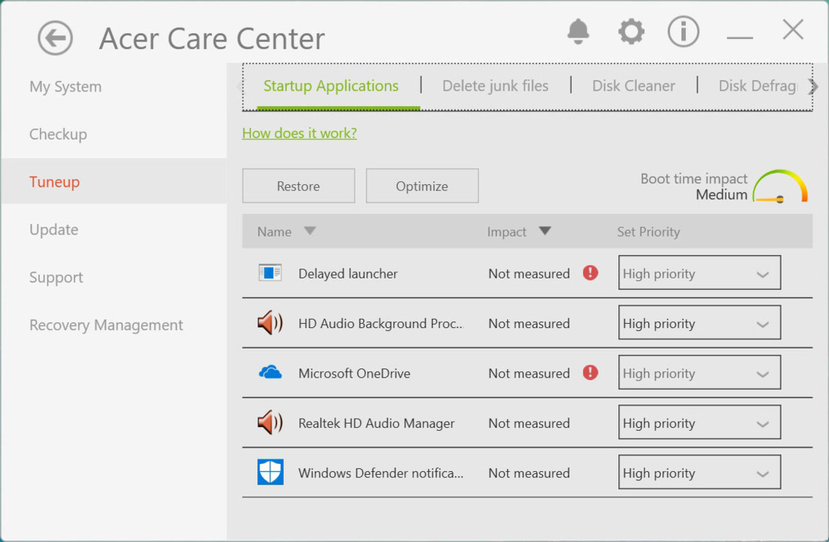
Task: Open priority dropdown for Windows Defender notification
Action: pos(699,472)
